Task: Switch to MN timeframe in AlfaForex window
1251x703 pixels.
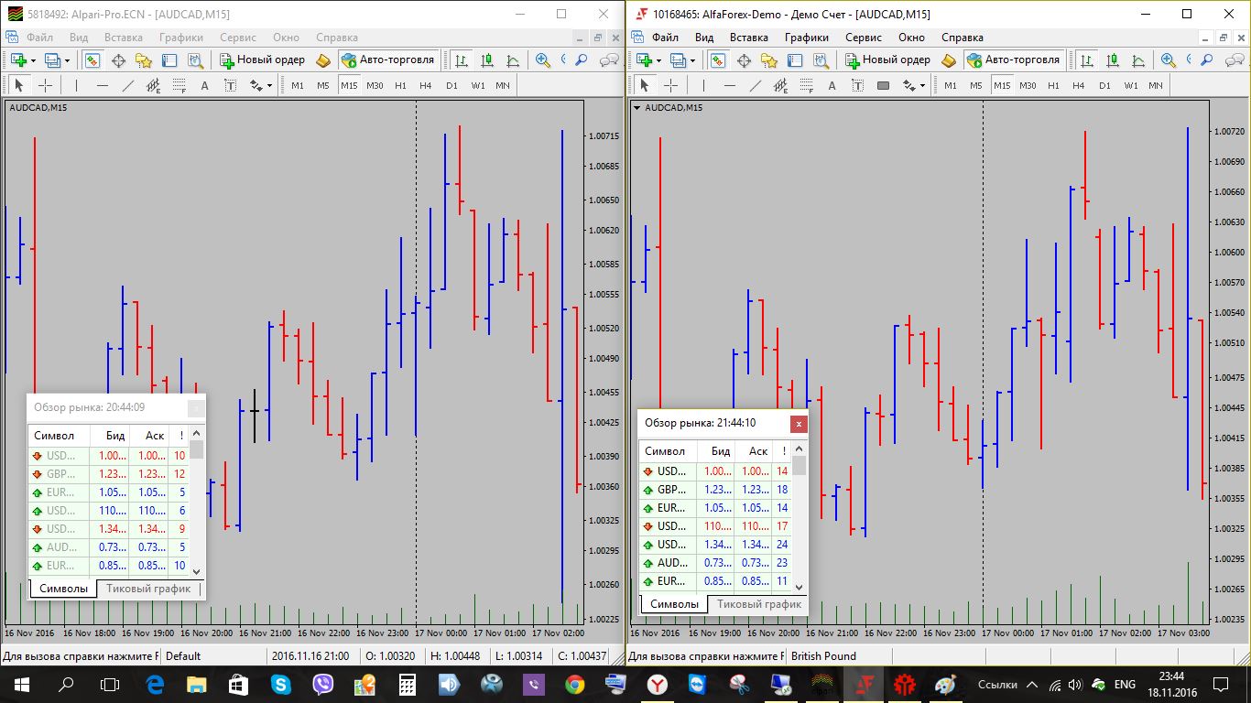Action: click(x=1156, y=85)
